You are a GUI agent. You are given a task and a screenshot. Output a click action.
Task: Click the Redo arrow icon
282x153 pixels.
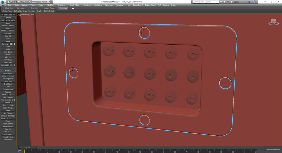click(x=24, y=2)
